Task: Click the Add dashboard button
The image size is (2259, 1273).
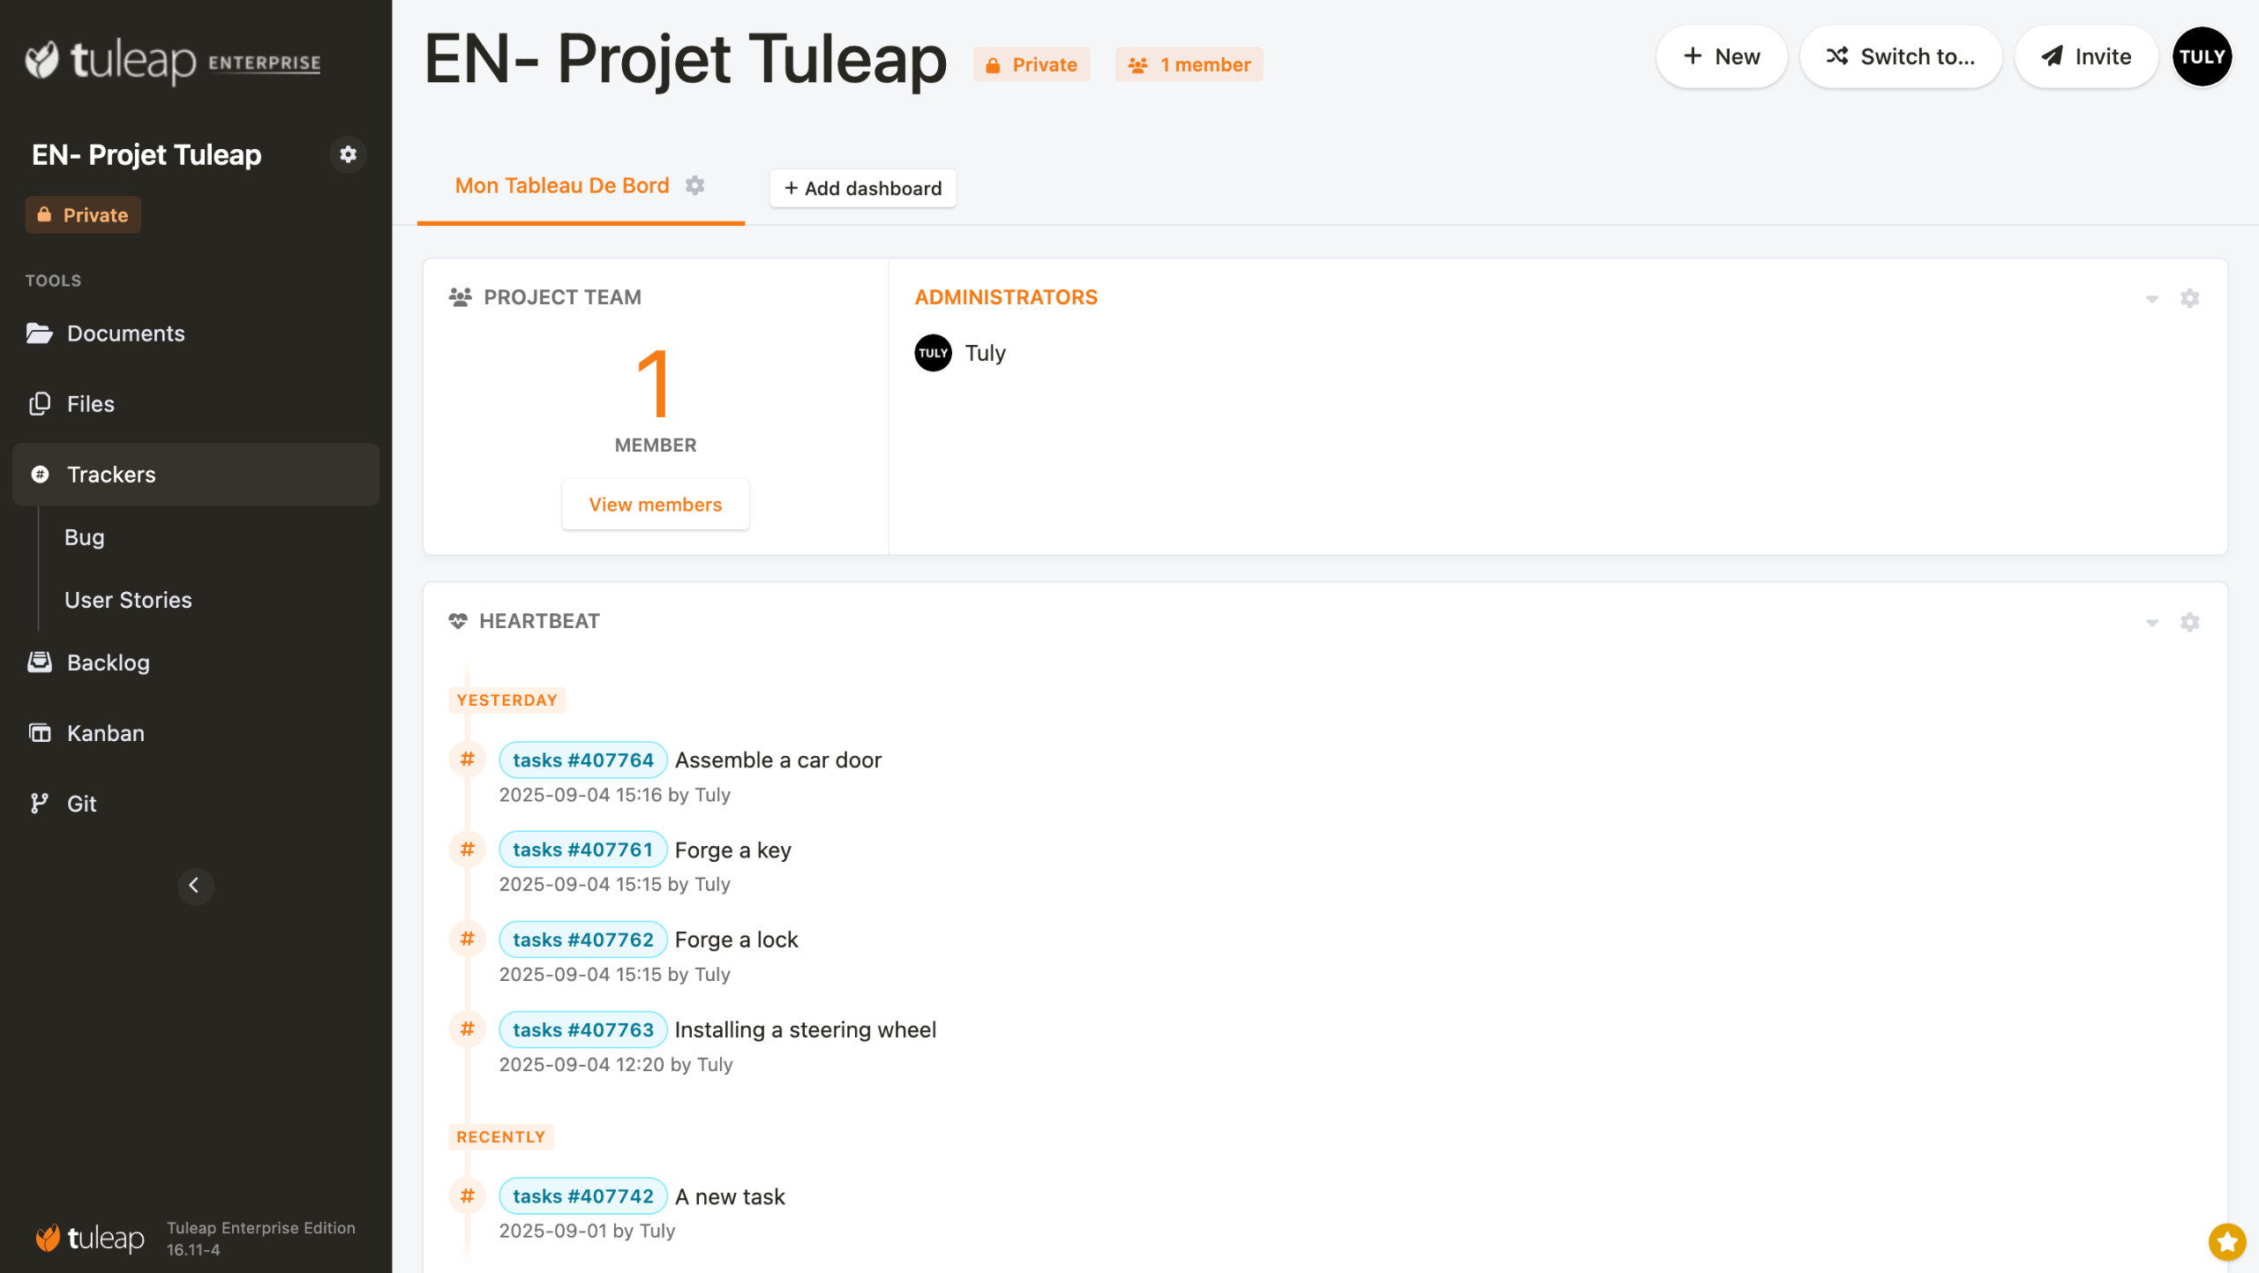Action: [x=862, y=188]
